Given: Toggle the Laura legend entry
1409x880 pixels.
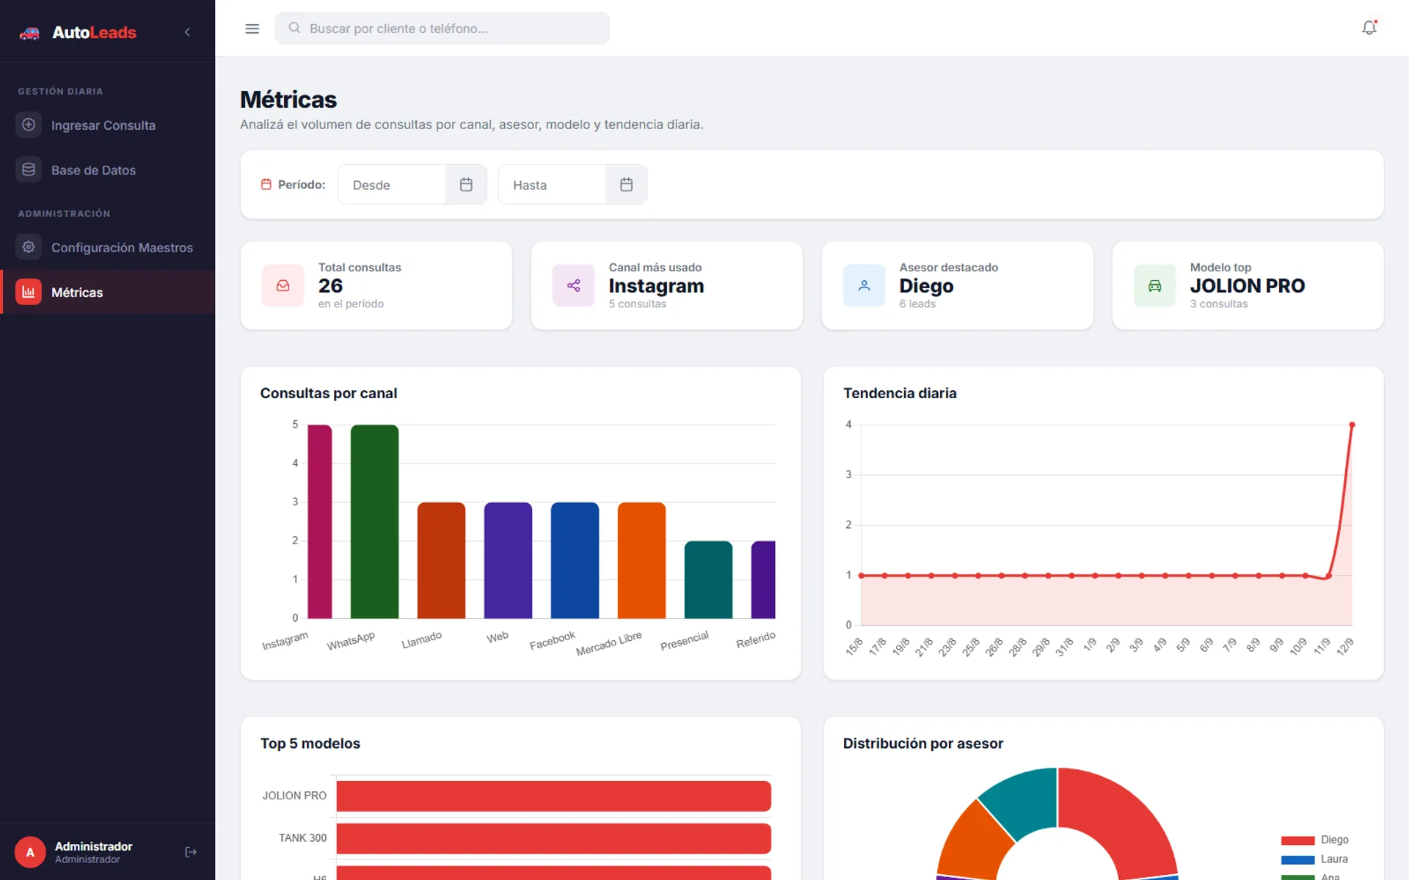Looking at the screenshot, I should tap(1315, 859).
